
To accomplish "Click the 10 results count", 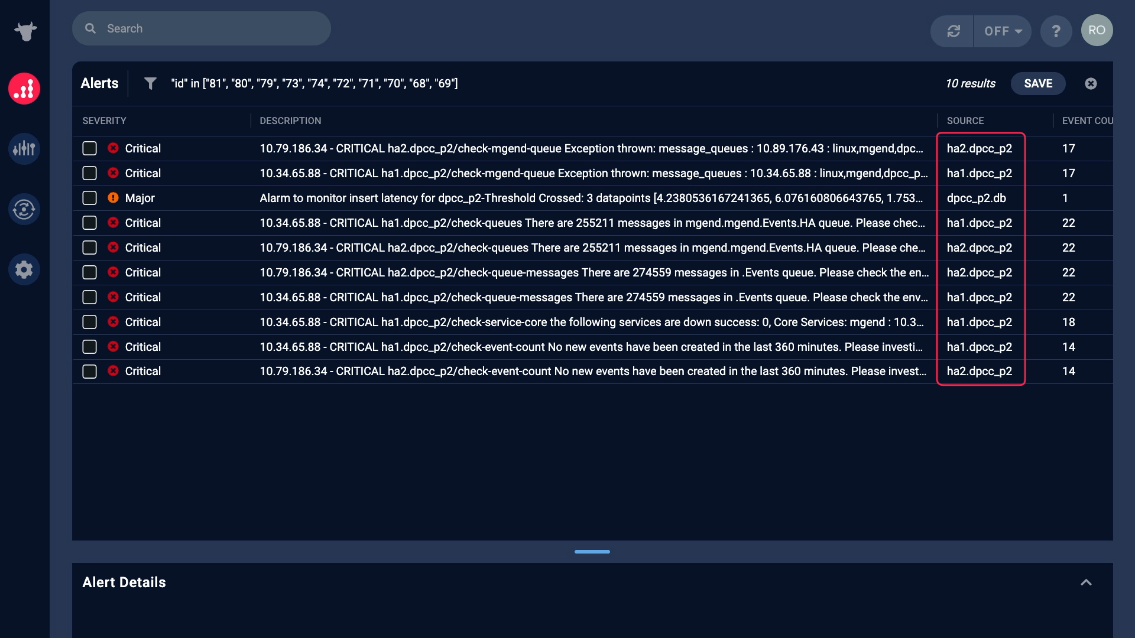I will coord(970,83).
